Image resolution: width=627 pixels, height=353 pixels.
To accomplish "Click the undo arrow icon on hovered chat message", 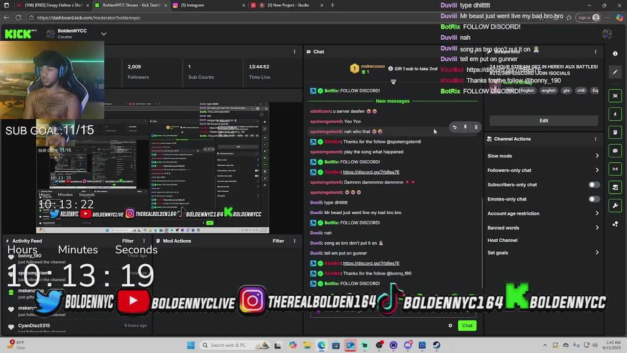I will 455,127.
